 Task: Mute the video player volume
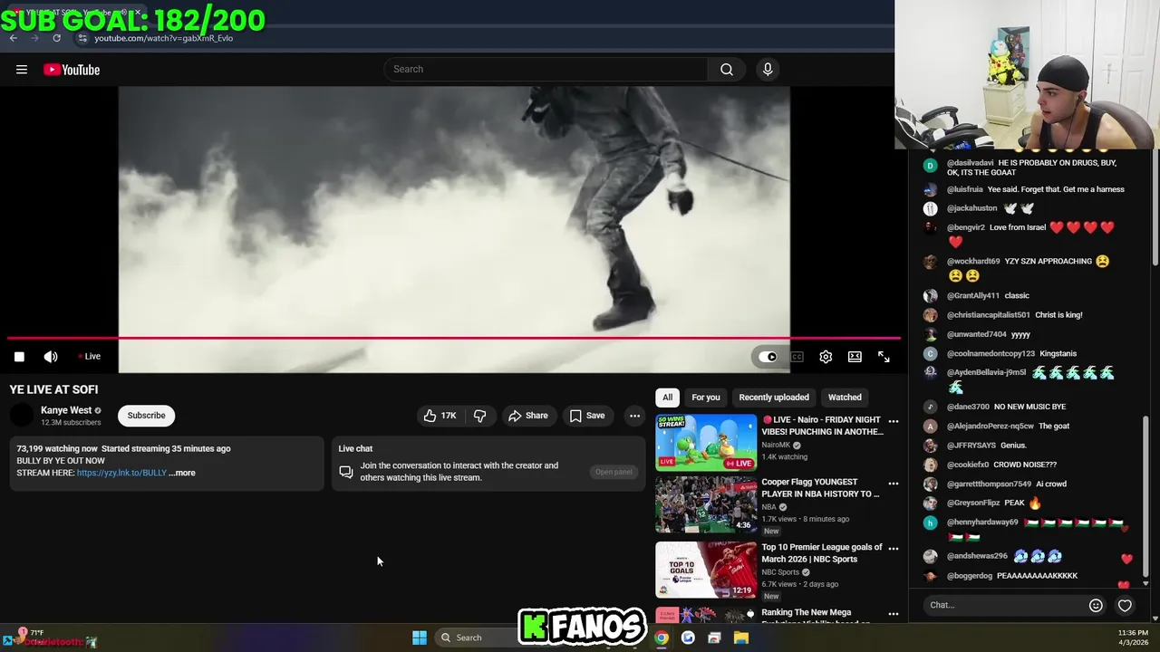[51, 357]
